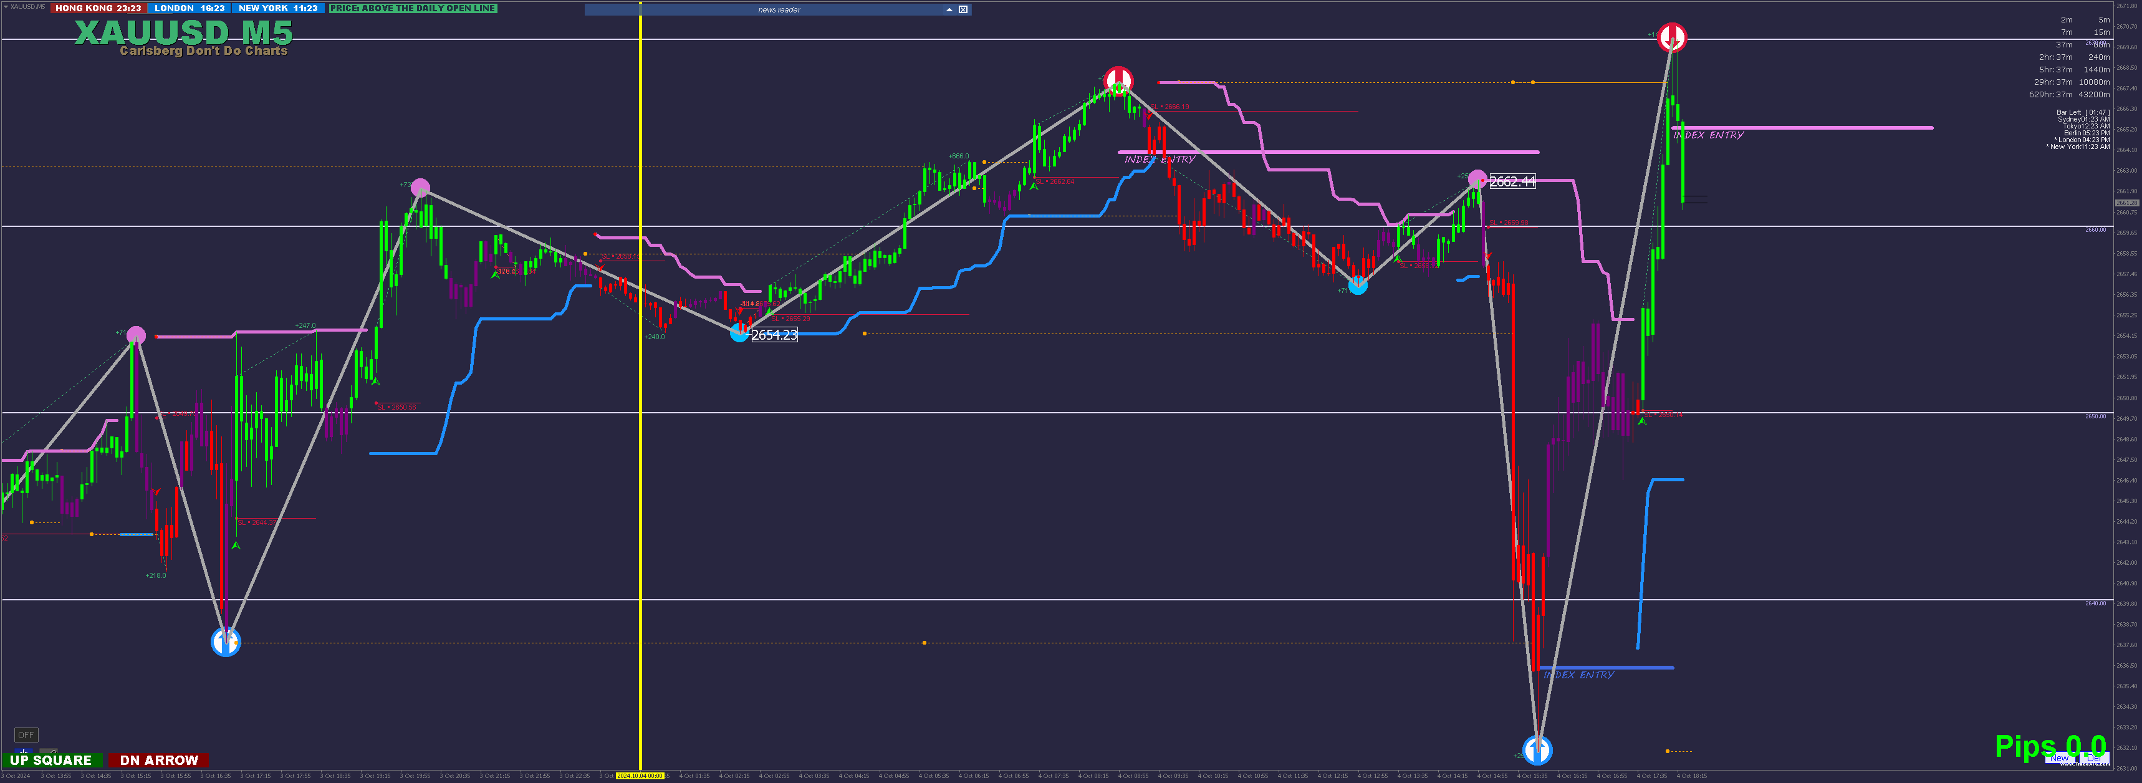The image size is (2142, 783).
Task: Click the HONG KONG session clock
Action: [98, 8]
